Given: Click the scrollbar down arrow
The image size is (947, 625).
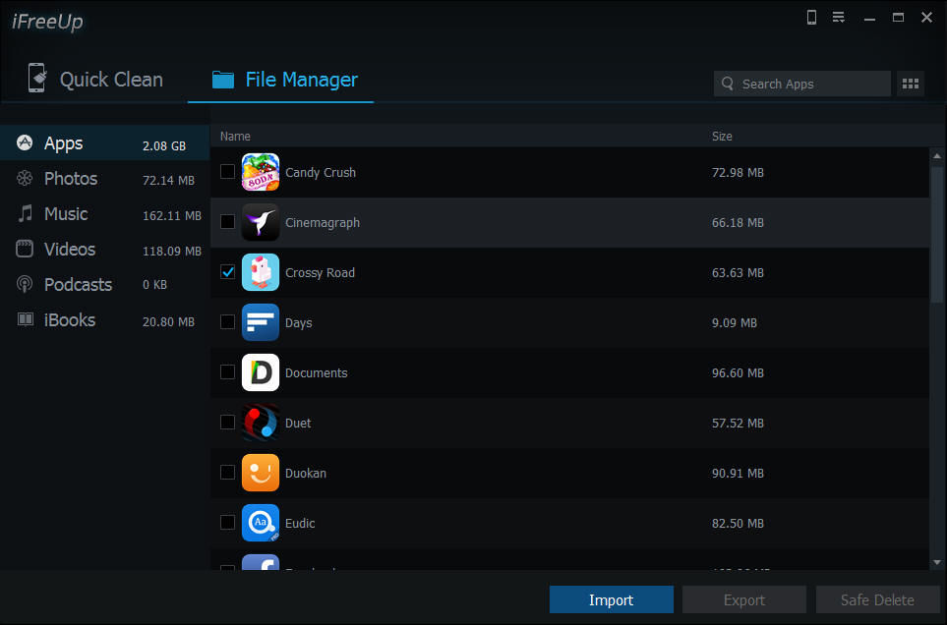Looking at the screenshot, I should [937, 562].
